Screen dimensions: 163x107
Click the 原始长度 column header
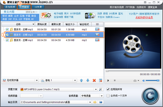coord(42,24)
